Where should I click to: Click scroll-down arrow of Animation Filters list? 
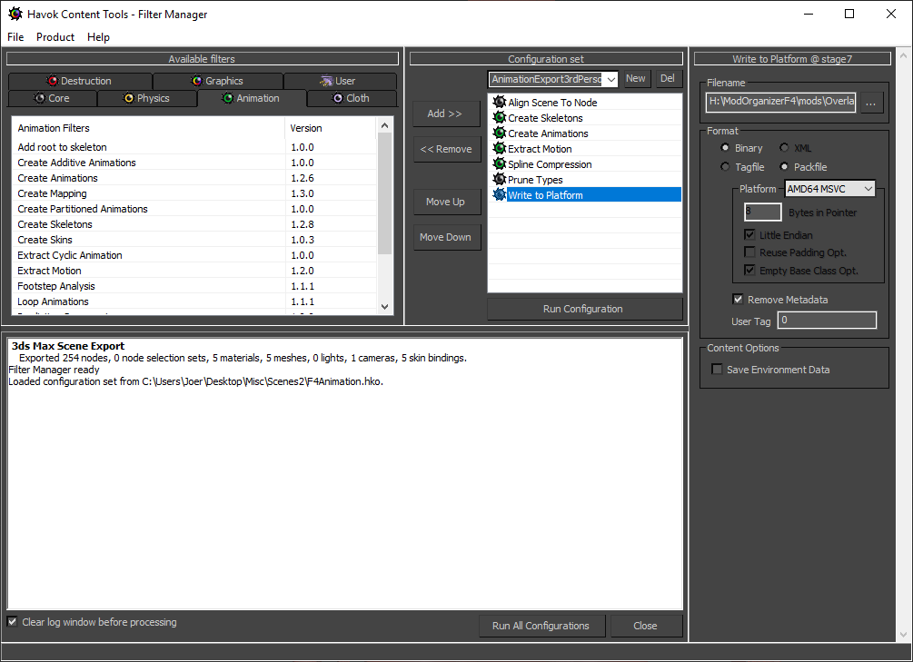(384, 306)
